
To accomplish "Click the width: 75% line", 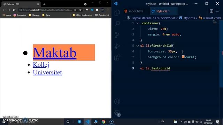I will coord(157,29).
